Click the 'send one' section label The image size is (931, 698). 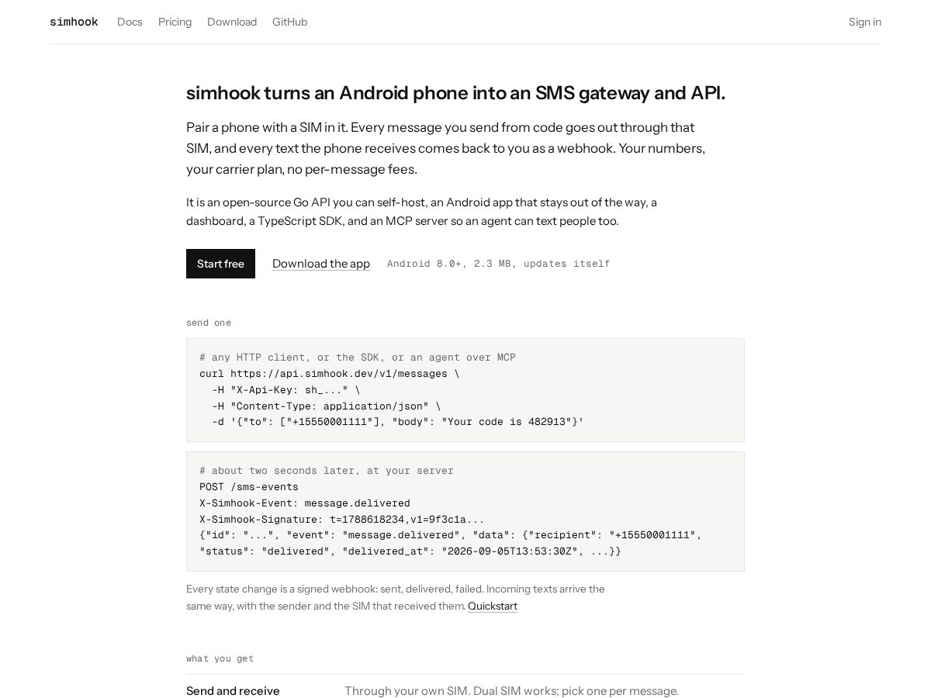(x=209, y=323)
